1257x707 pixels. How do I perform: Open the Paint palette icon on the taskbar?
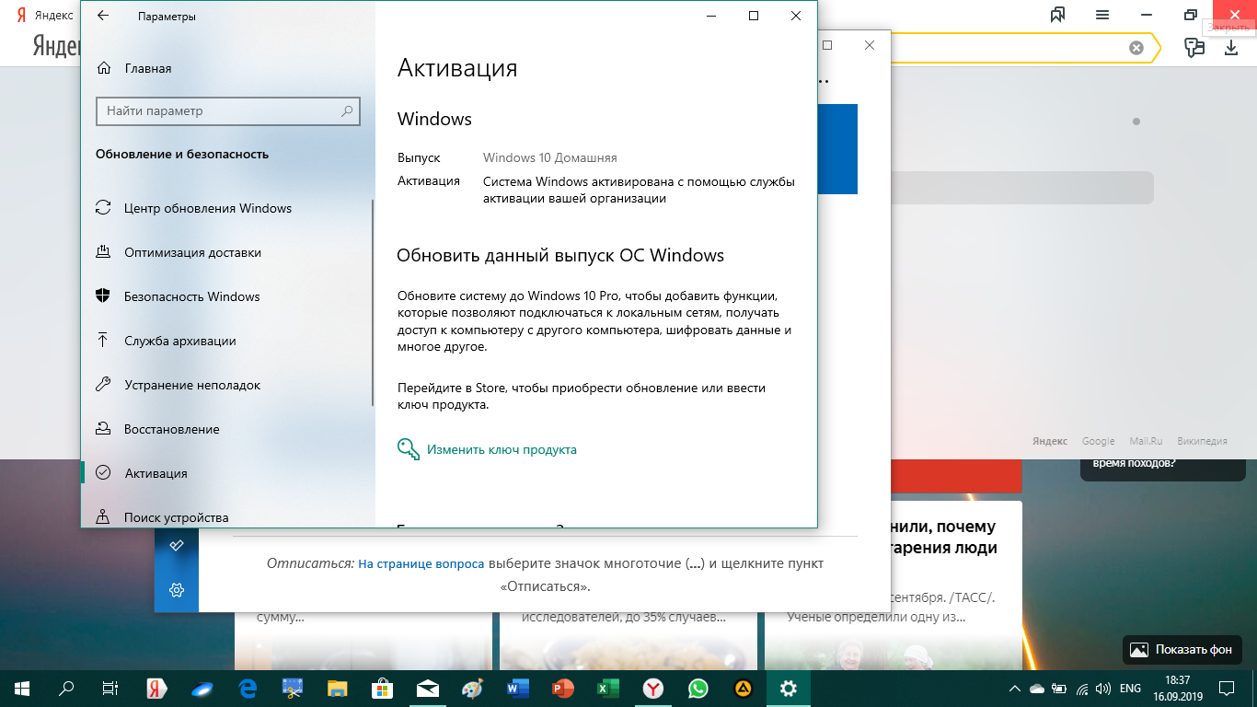tap(472, 688)
